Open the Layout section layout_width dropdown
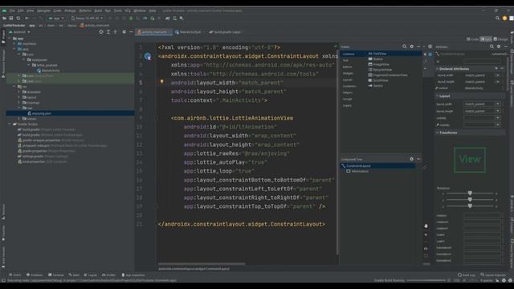Viewport: 514px width, 289px height. [x=498, y=104]
